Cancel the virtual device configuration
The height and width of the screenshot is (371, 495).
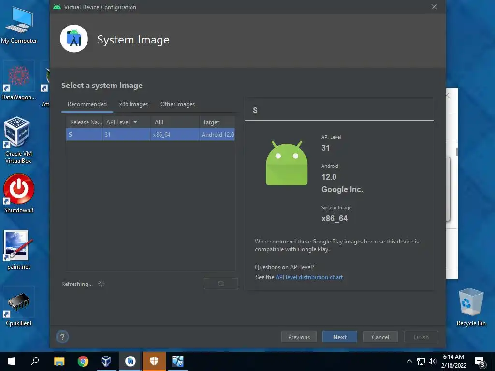[x=380, y=337]
